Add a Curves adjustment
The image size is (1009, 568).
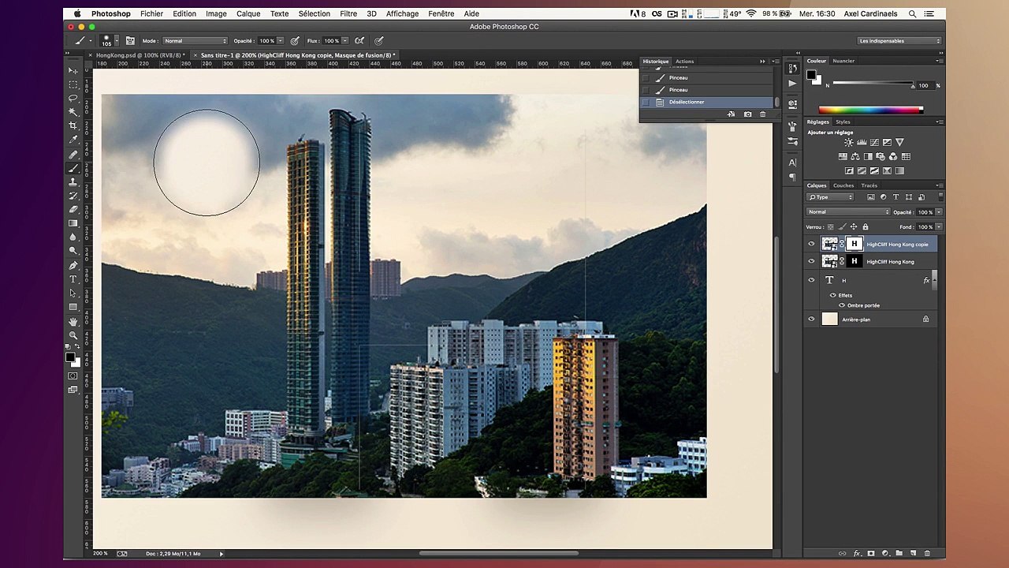(x=874, y=143)
